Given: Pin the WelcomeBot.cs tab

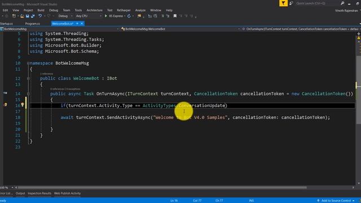Looking at the screenshot, I should [77, 24].
